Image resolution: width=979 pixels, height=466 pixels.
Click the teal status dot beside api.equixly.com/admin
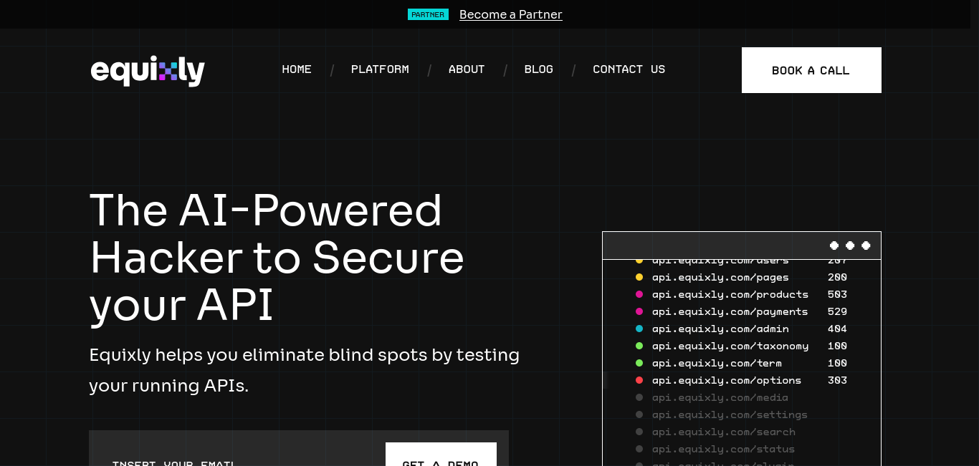(639, 329)
